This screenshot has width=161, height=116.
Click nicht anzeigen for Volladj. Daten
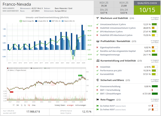tap(81, 105)
